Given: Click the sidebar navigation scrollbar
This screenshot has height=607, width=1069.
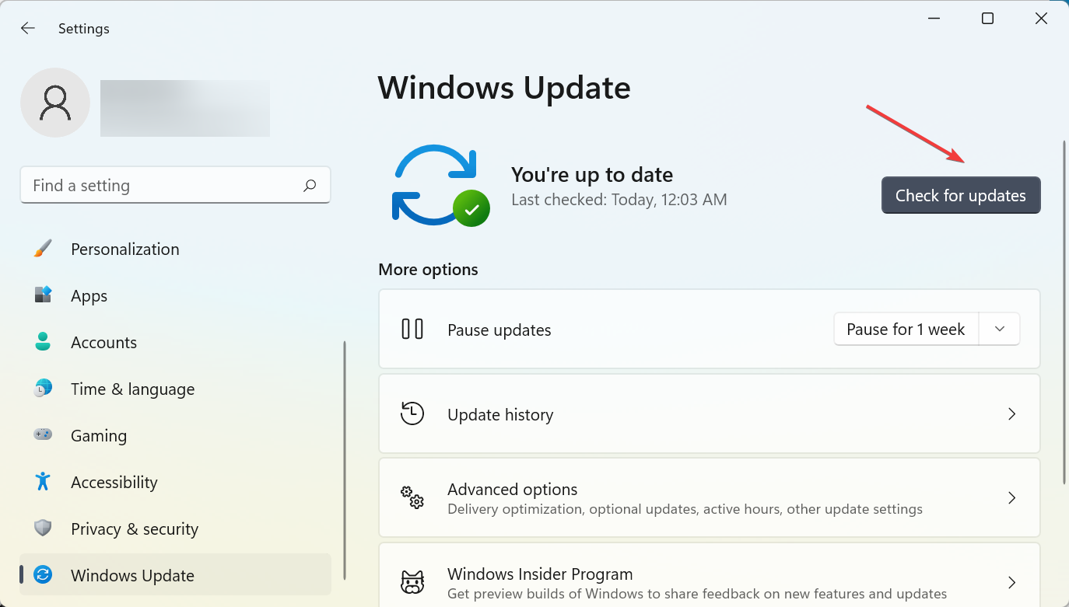Looking at the screenshot, I should click(x=345, y=462).
